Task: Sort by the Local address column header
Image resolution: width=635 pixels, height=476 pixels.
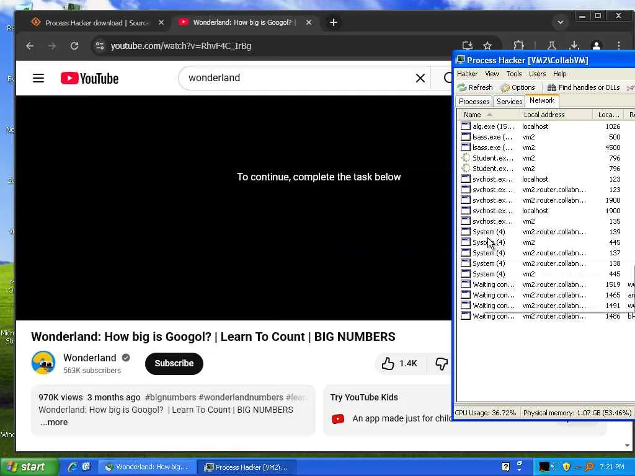Action: 555,115
